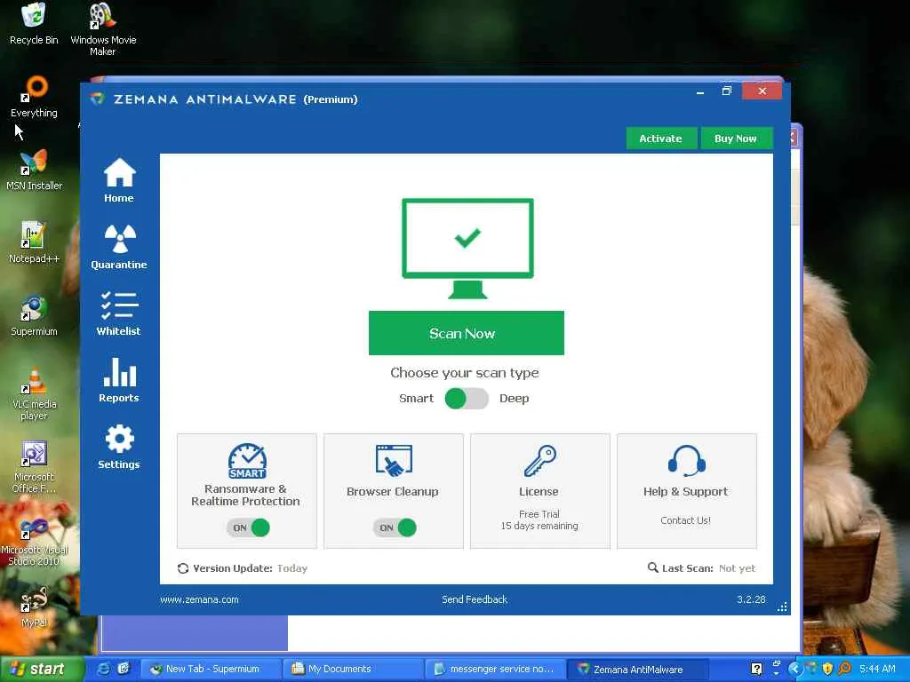Open the Windows start menu
The image size is (910, 682).
[x=41, y=669]
